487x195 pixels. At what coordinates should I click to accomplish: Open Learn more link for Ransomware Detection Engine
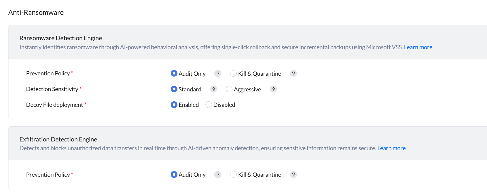[x=418, y=47]
